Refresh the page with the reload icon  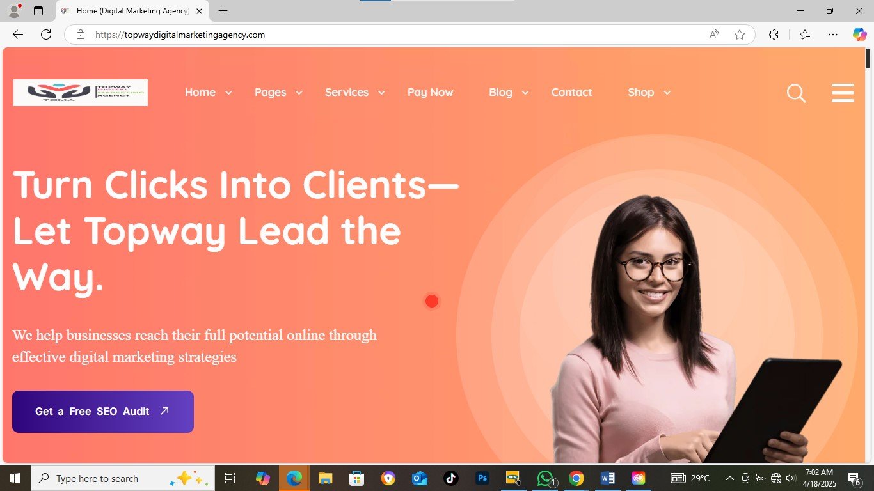[x=46, y=35]
